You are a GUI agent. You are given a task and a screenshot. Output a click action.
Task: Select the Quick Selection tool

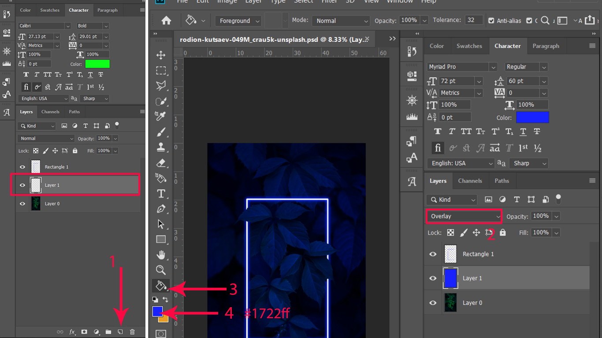[161, 101]
